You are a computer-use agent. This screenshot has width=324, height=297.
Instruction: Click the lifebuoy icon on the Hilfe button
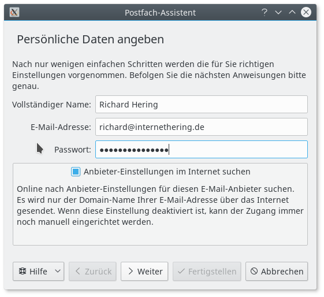click(x=23, y=271)
